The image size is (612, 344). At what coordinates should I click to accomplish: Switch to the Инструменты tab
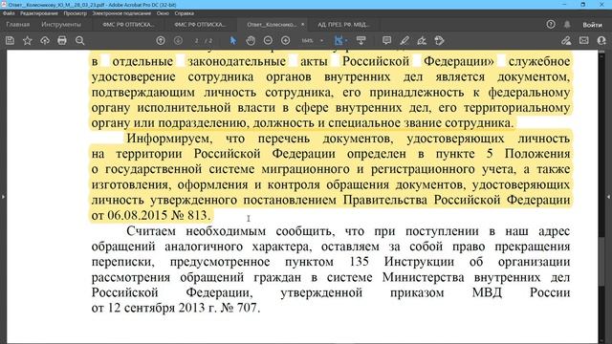click(x=61, y=25)
